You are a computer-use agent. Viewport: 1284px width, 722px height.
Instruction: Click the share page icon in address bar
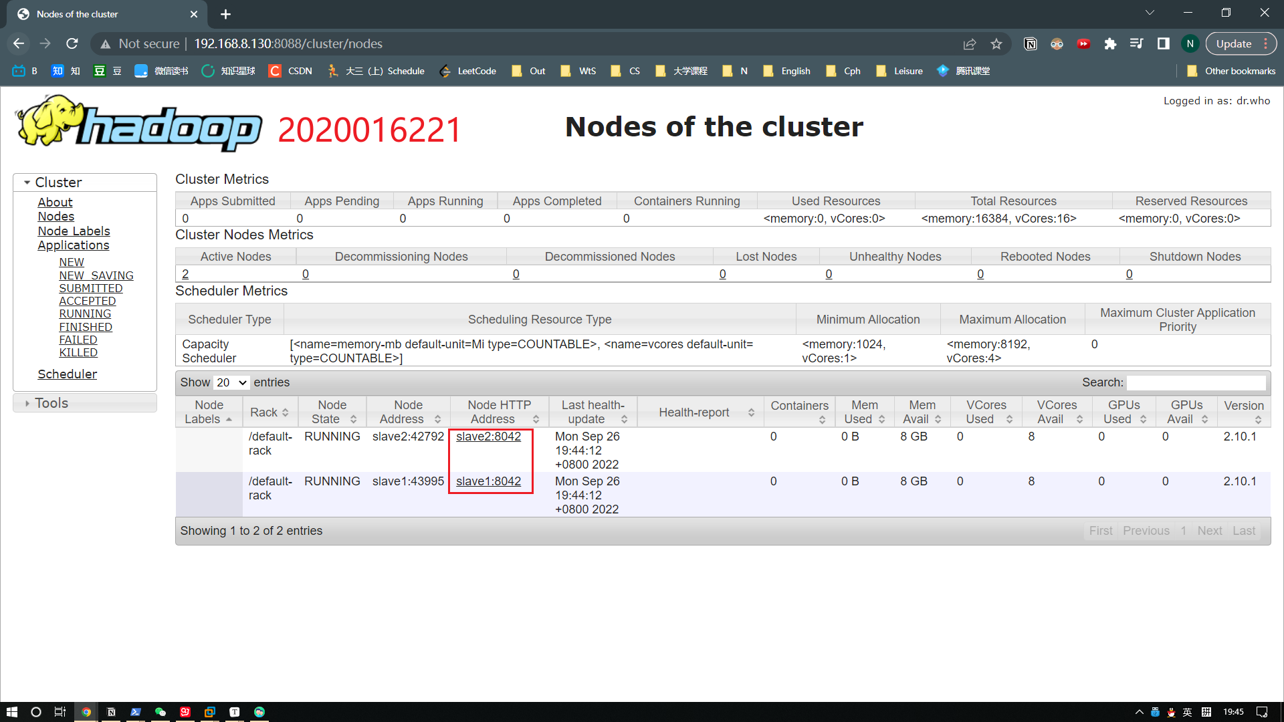tap(969, 43)
